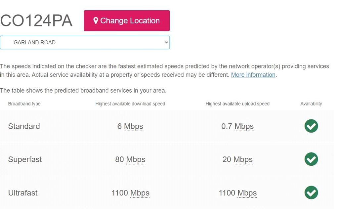Click the Superfast availability checkmark icon
This screenshot has height=209, width=339.
(311, 159)
